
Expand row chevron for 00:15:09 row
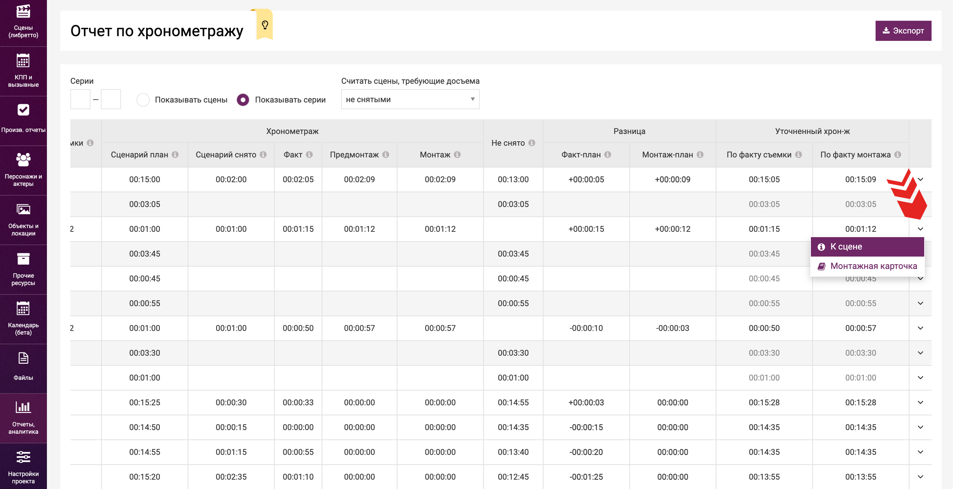(x=920, y=180)
